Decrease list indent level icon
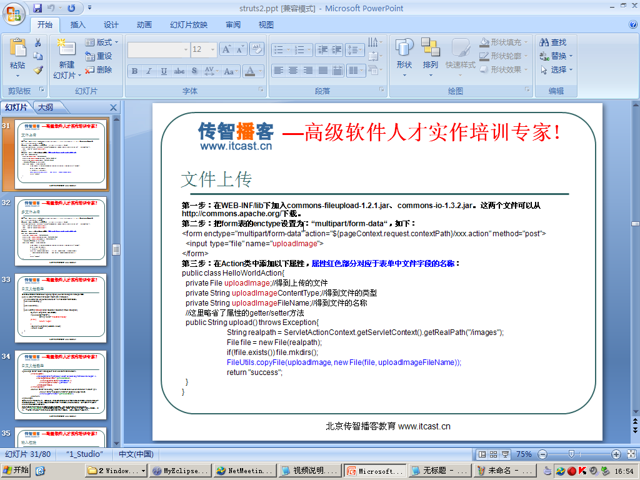The height and width of the screenshot is (480, 640). 322,50
